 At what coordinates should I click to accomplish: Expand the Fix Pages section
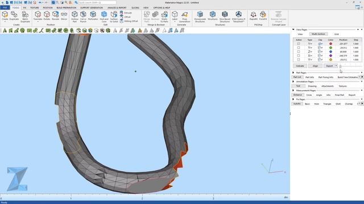(x=293, y=99)
